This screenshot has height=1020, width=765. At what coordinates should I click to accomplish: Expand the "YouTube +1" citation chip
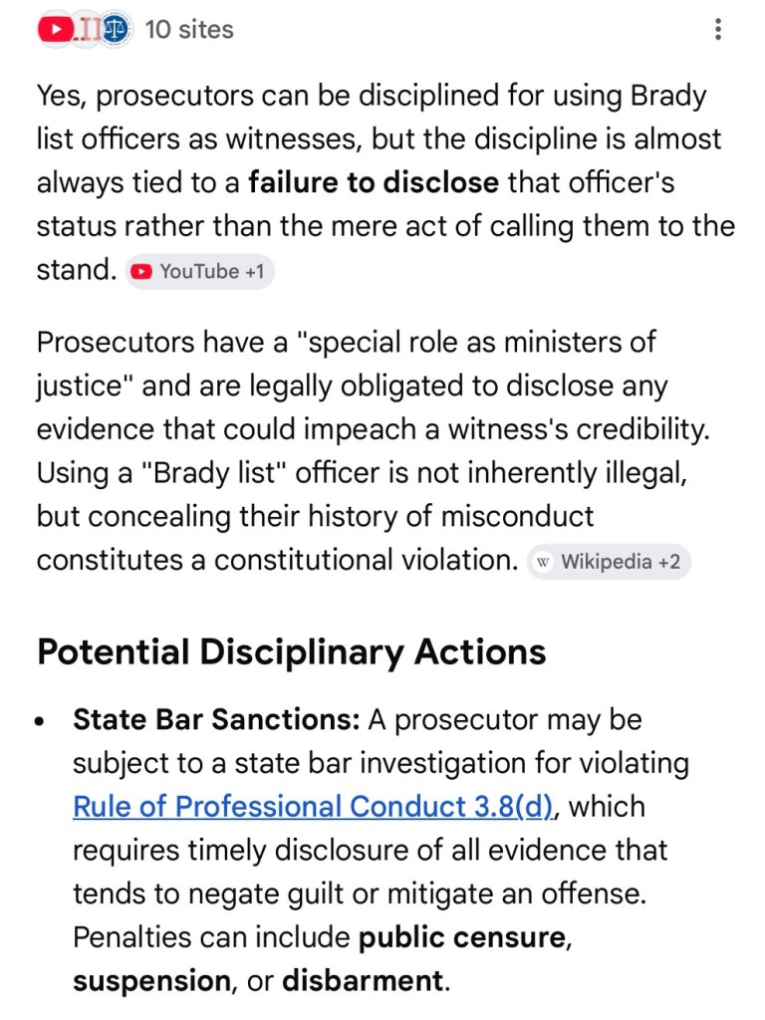click(x=199, y=272)
